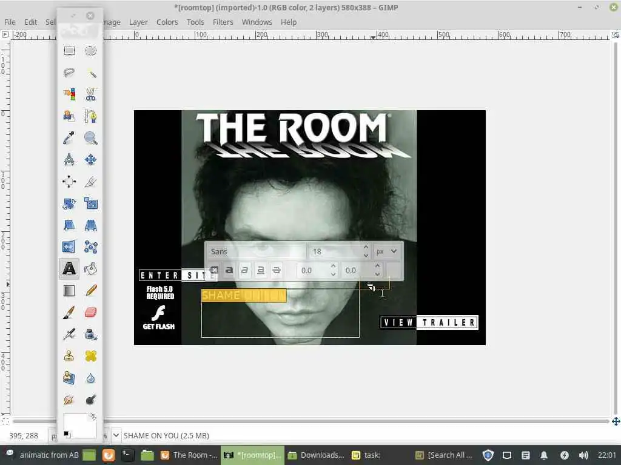Open Downloads window from taskbar
Viewport: 621px width, 465px height.
click(x=316, y=455)
